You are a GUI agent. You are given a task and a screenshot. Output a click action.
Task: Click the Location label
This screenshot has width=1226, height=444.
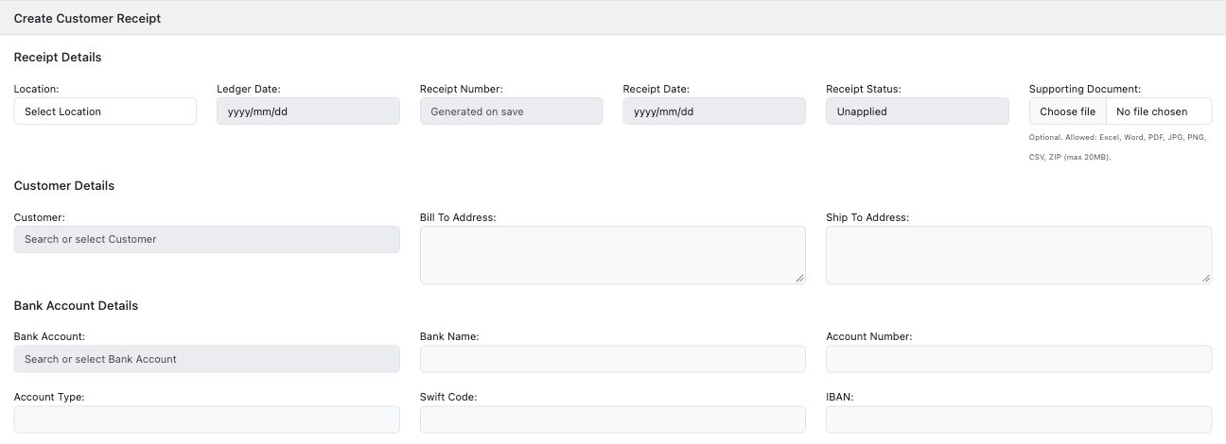coord(37,89)
